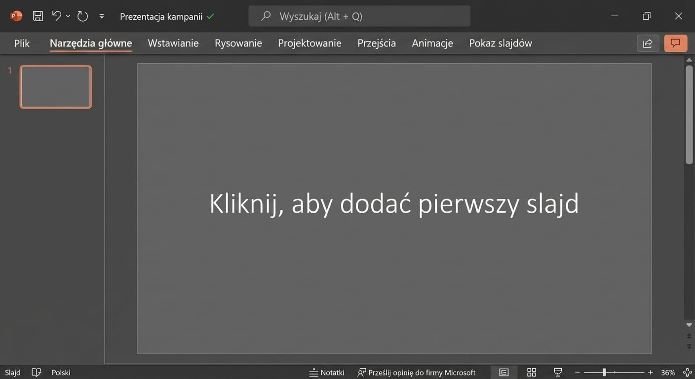Fit slide to current window icon
Viewport: 695px width, 379px height.
[x=687, y=373]
